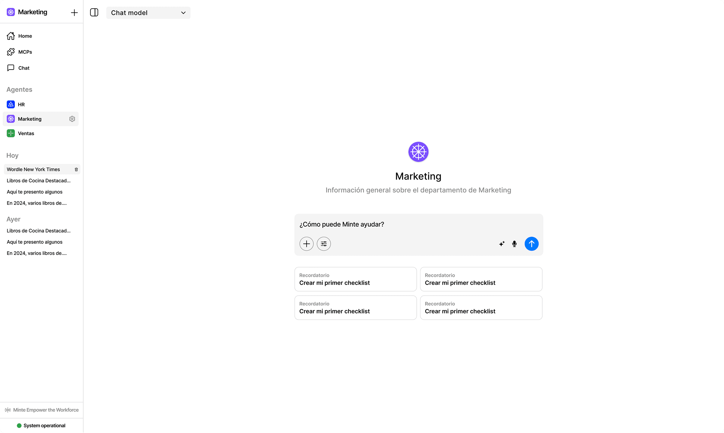
Task: Click the sparkle enhance prompt icon
Action: [502, 243]
